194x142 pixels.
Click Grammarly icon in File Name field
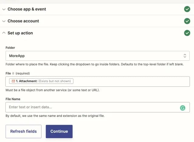tap(182, 107)
